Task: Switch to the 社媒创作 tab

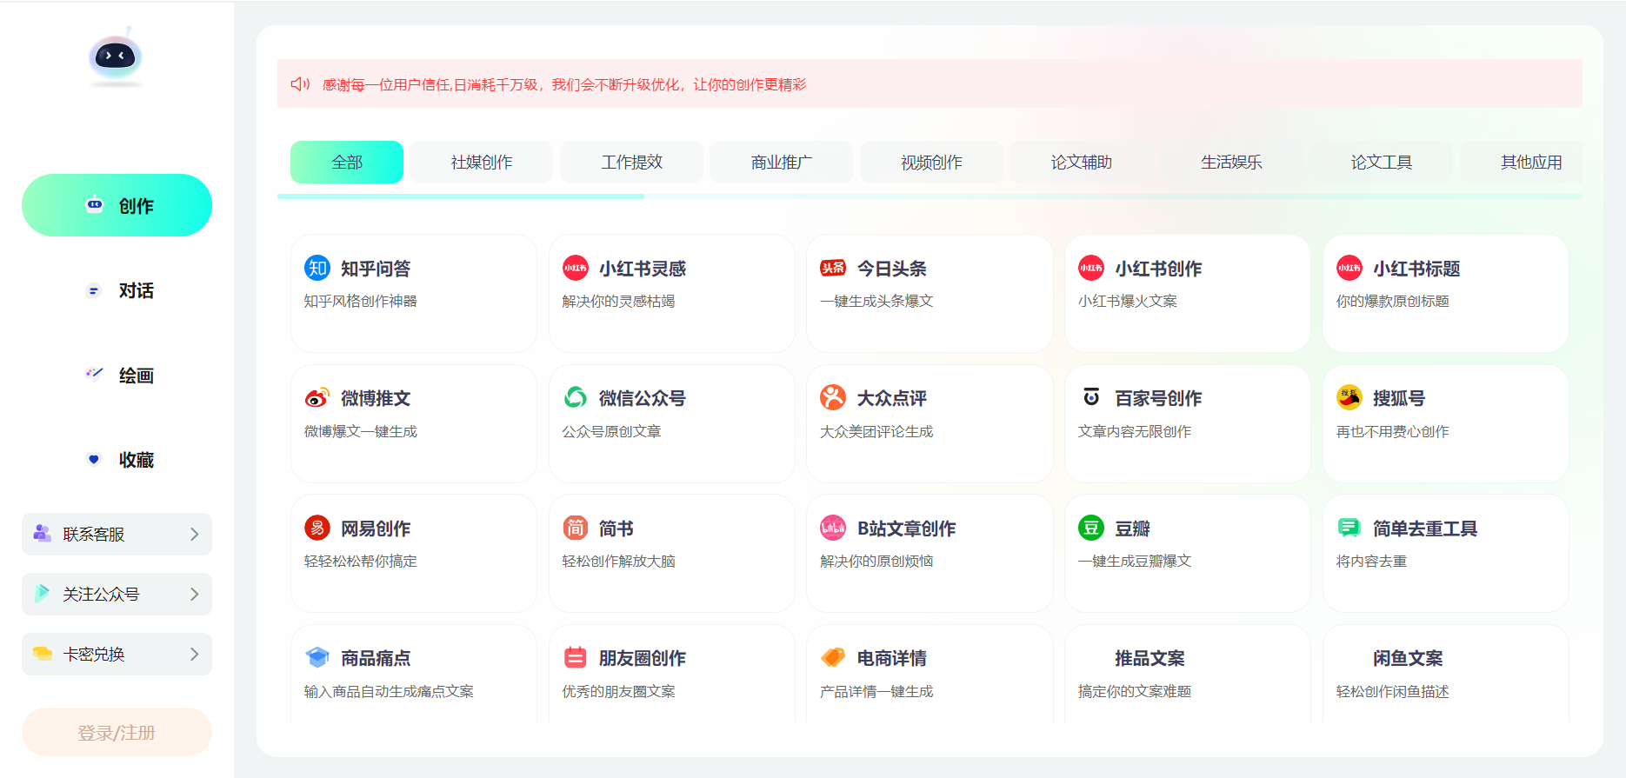Action: pos(482,162)
